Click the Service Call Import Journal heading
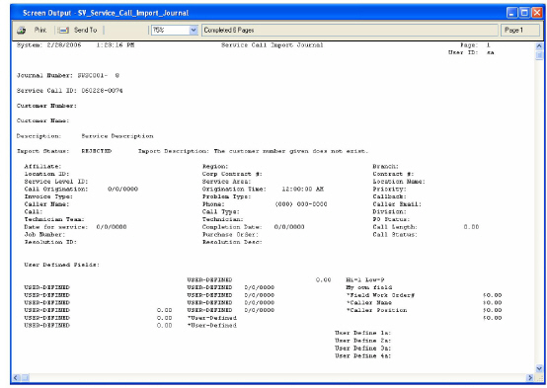The image size is (547, 388). [273, 45]
